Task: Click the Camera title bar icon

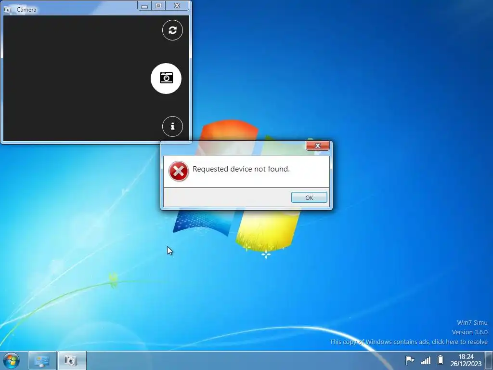Action: [x=8, y=10]
